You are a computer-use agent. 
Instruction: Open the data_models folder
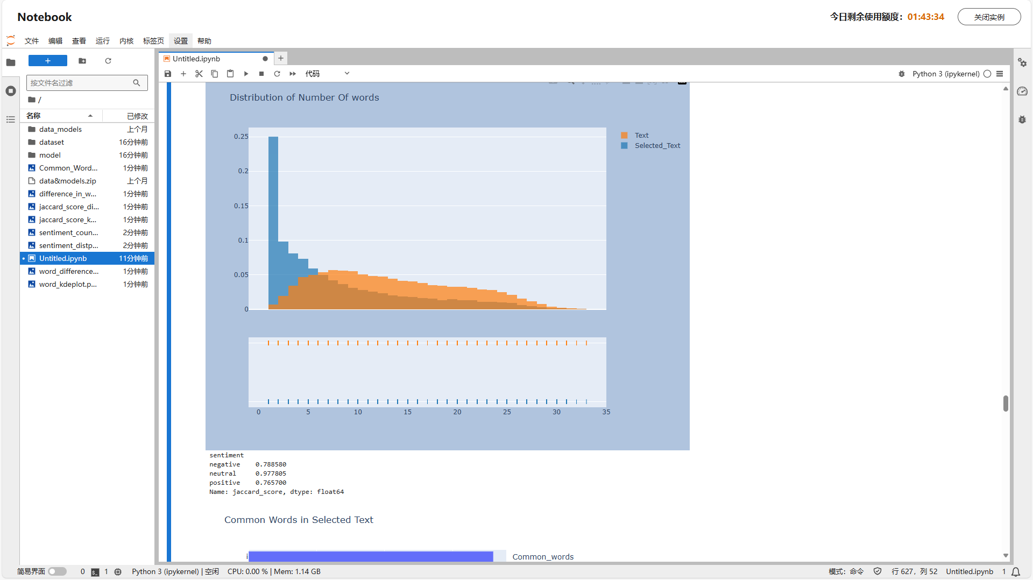pyautogui.click(x=87, y=129)
